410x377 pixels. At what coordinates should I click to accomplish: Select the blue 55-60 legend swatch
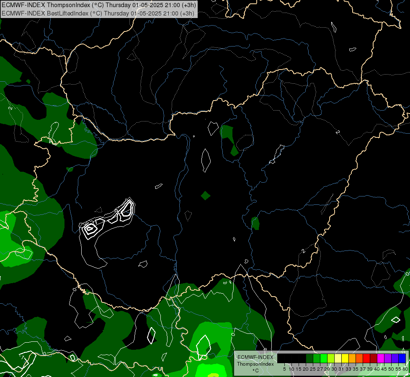pyautogui.click(x=402, y=358)
